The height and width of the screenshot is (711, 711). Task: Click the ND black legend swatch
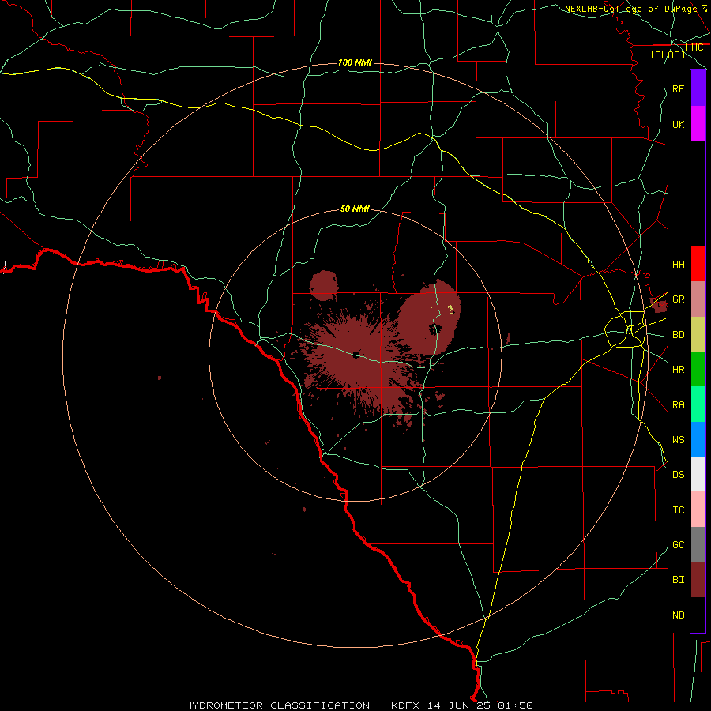click(x=698, y=615)
